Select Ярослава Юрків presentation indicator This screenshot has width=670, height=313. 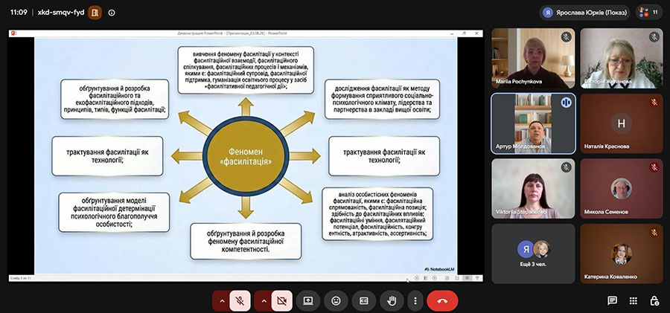click(584, 13)
